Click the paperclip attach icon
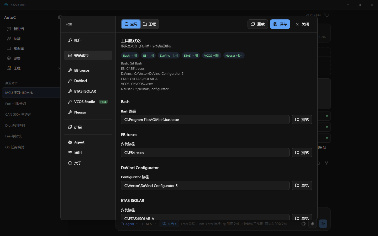 pyautogui.click(x=313, y=224)
